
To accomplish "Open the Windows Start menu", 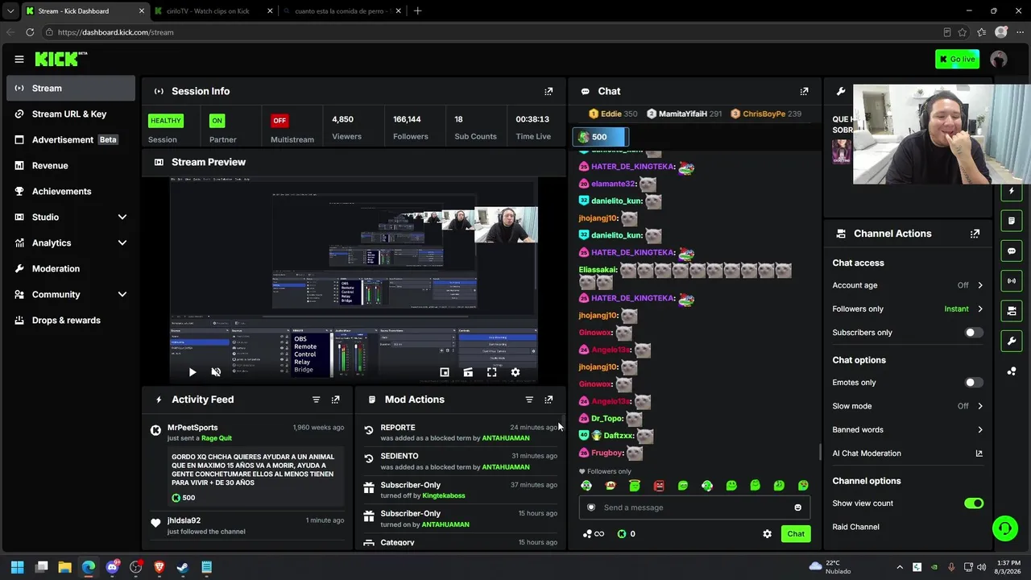I will pos(18,567).
